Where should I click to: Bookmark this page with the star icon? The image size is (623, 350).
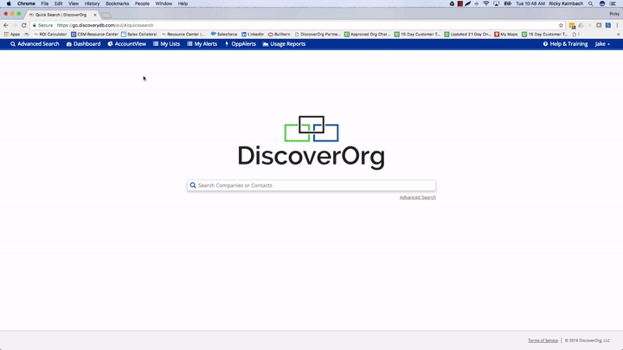(561, 25)
